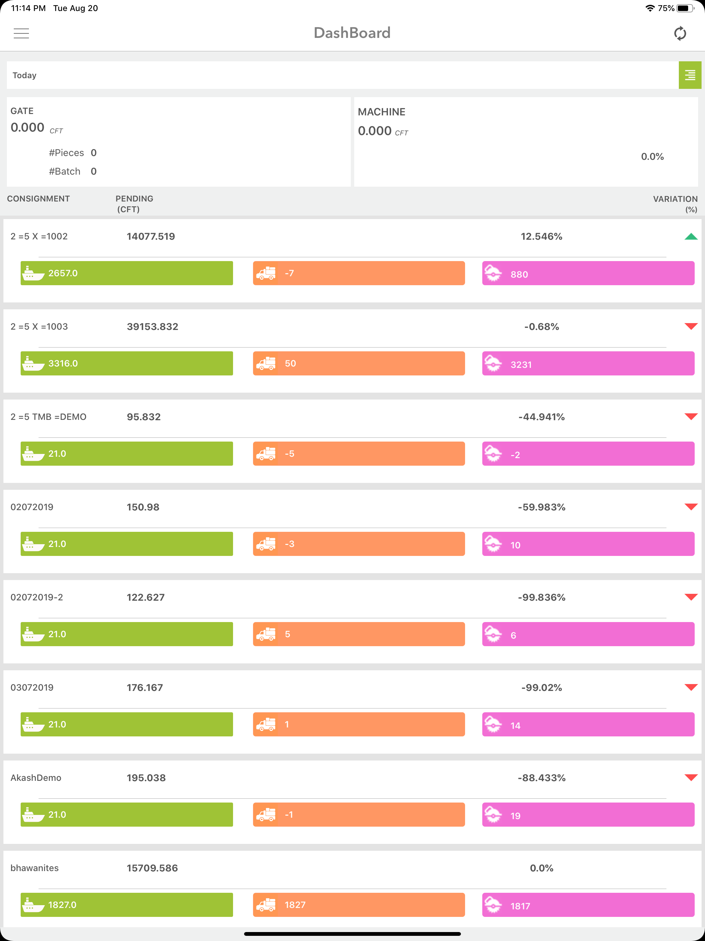Tap ship icon in bhawanites 1827.0 bar
This screenshot has height=941, width=705.
pyautogui.click(x=33, y=905)
